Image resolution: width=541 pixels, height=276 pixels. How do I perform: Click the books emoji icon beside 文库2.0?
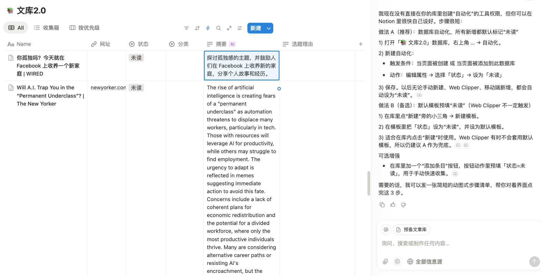pos(10,11)
